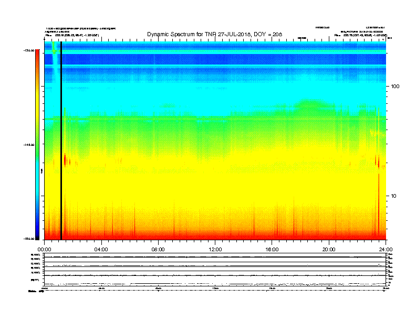Click the "00:00" time axis label
416x321 pixels.
pyautogui.click(x=44, y=250)
